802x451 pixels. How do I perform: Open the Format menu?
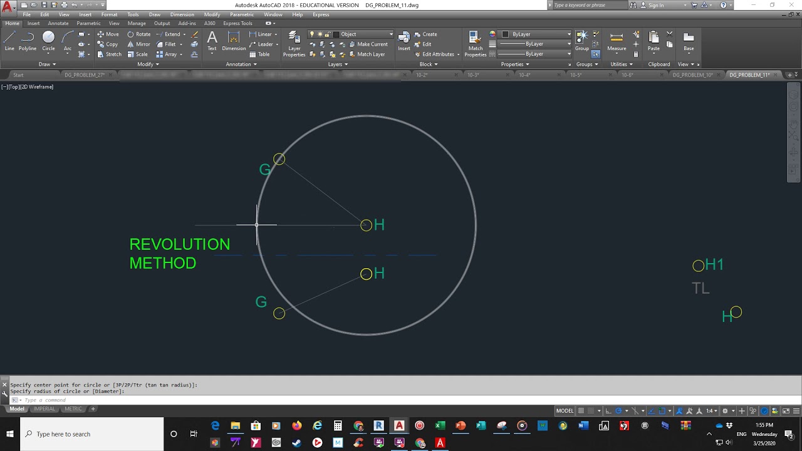point(109,14)
